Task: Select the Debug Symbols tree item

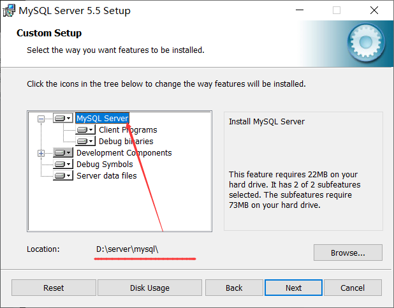Action: pyautogui.click(x=105, y=164)
